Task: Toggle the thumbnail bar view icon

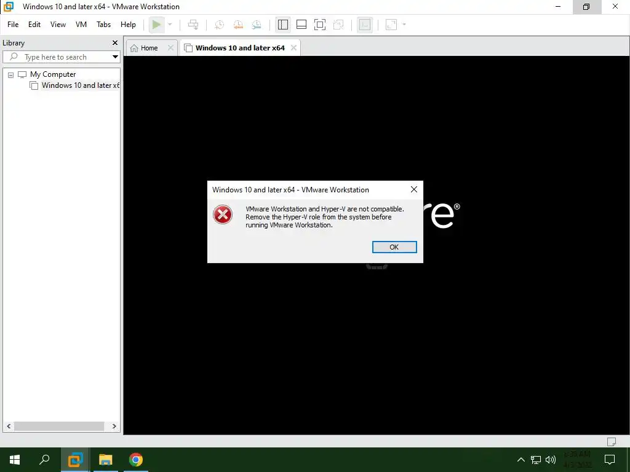Action: point(301,25)
